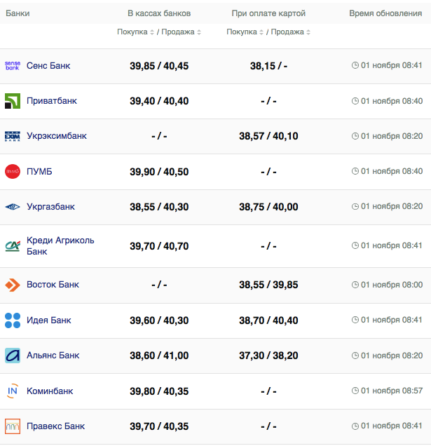Viewport: 431px width, 446px height.
Task: Click the orange Восток Банк logo
Action: point(13,285)
